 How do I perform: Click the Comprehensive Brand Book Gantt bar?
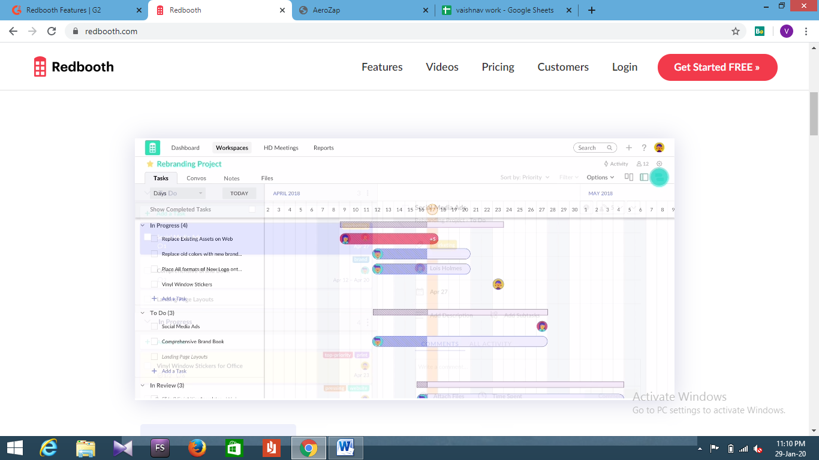point(460,341)
